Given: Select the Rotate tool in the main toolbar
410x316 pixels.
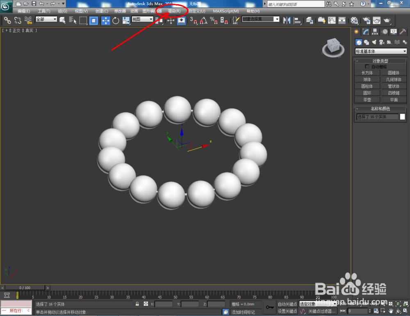Looking at the screenshot, I should click(116, 21).
